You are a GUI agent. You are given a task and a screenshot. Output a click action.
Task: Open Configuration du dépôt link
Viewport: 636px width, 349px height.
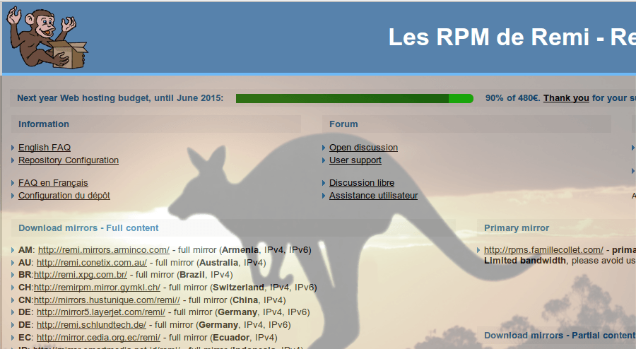point(64,196)
